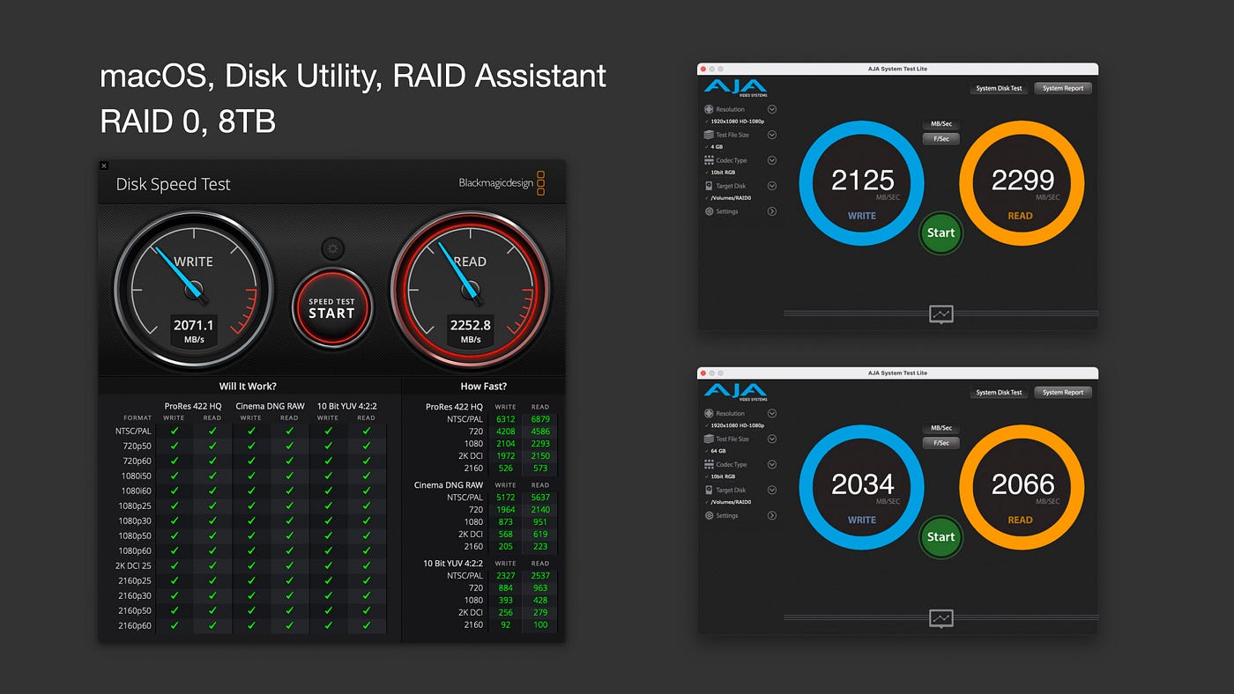Click the blue WRITE ring showing 2125
Viewport: 1234px width, 694px height.
[x=862, y=183]
